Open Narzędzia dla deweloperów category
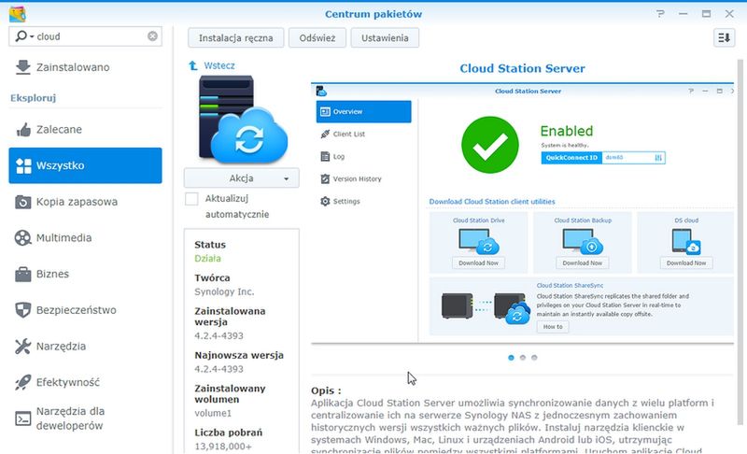This screenshot has width=747, height=454. [85, 419]
